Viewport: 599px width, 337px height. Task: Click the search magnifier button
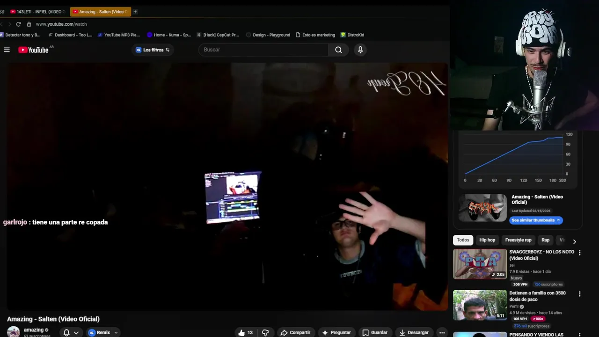pos(338,50)
